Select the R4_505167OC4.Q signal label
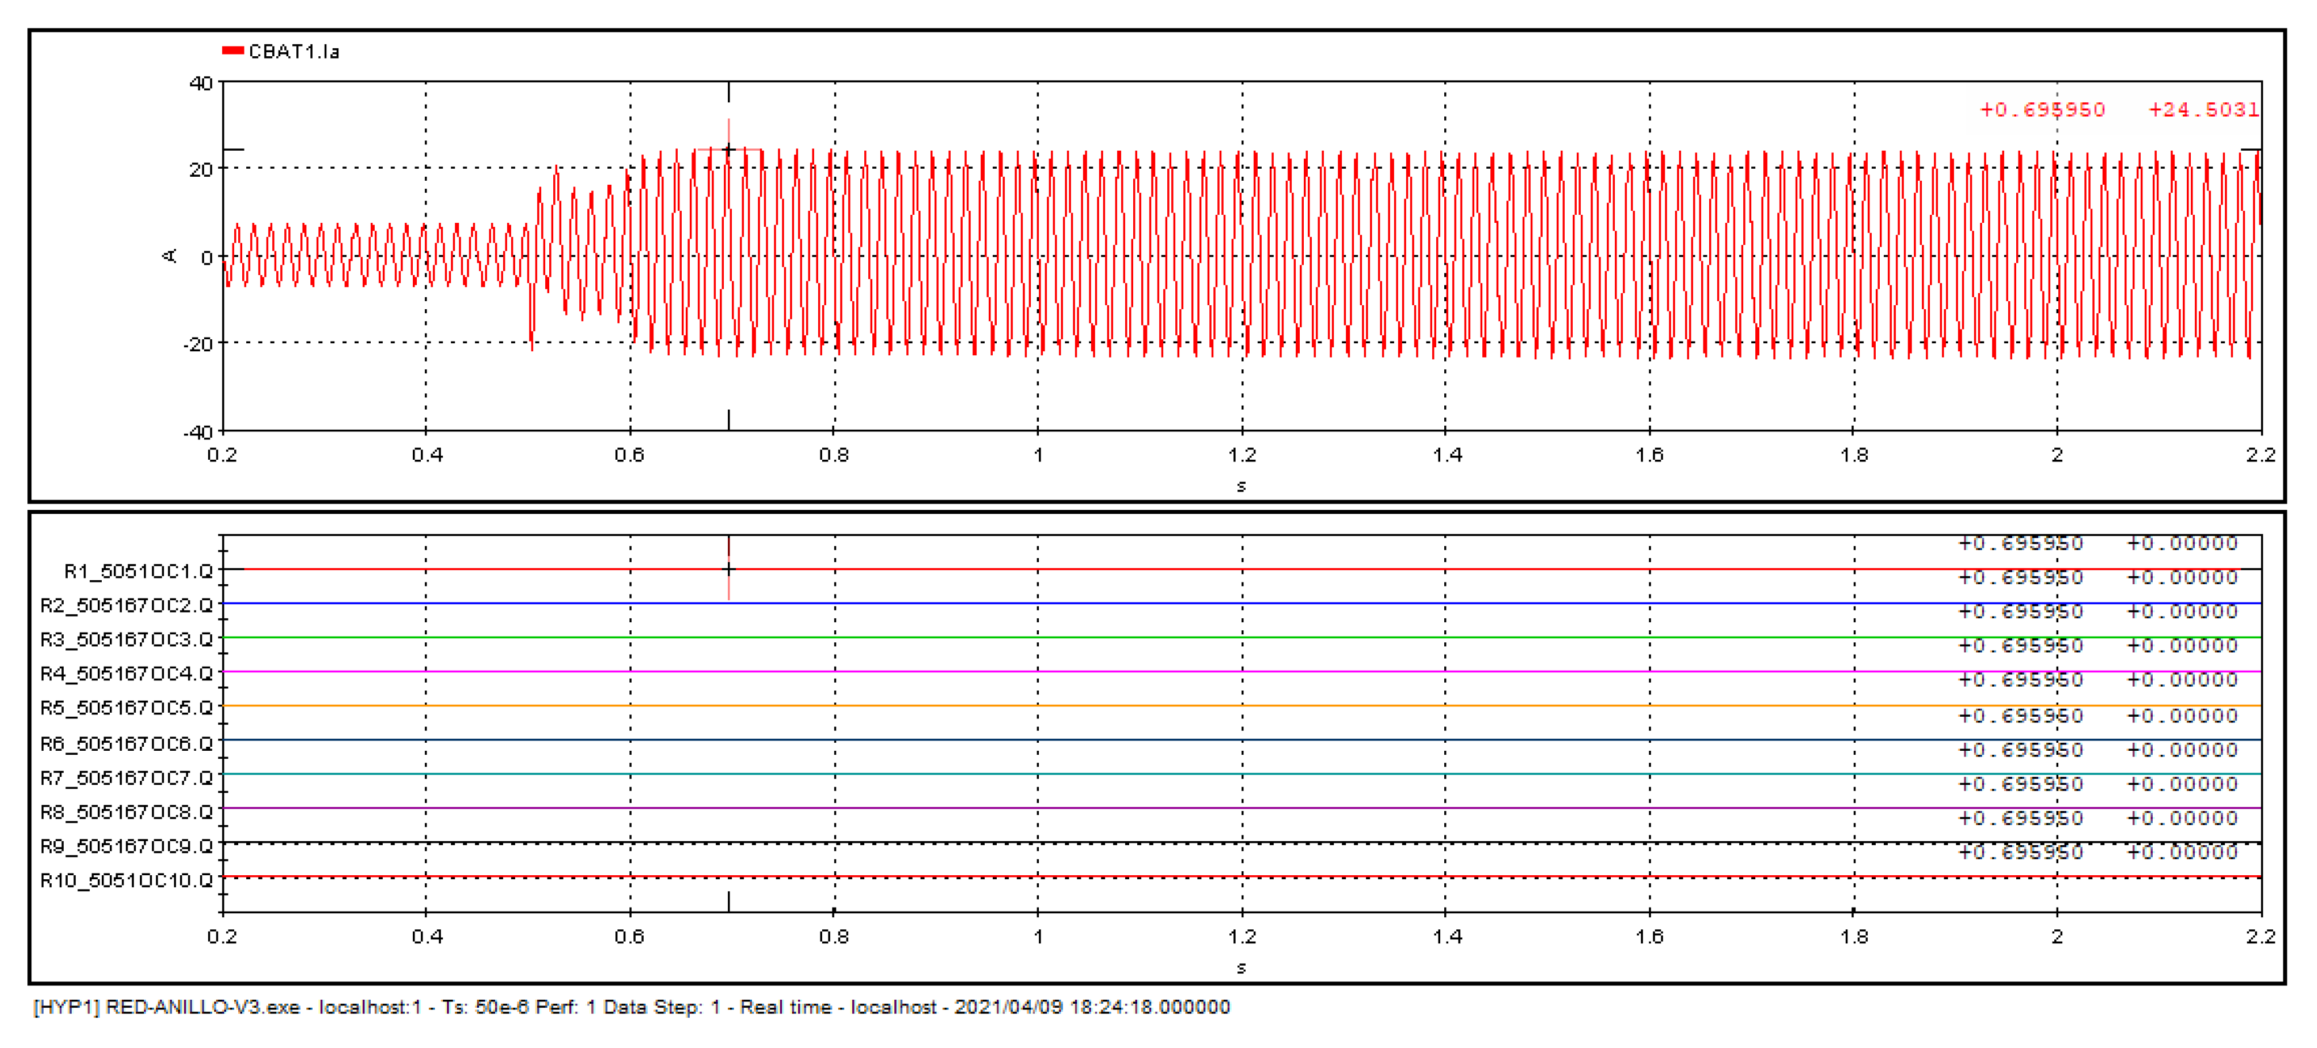The image size is (2317, 1048). (126, 674)
